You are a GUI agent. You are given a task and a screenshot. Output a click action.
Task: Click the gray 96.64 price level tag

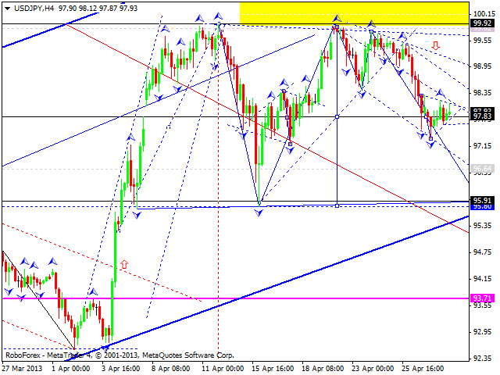[x=482, y=169]
